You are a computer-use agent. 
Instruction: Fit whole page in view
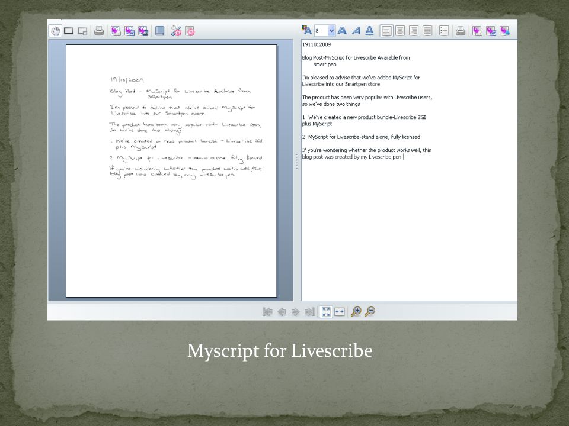326,312
